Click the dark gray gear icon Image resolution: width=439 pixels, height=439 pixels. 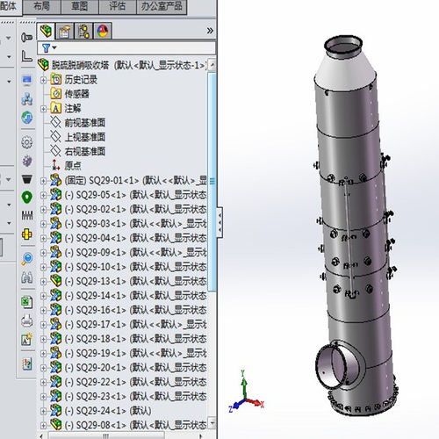click(27, 161)
